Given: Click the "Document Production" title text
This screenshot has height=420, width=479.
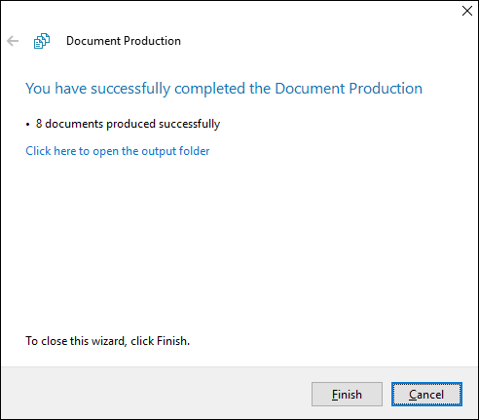Looking at the screenshot, I should pyautogui.click(x=124, y=41).
